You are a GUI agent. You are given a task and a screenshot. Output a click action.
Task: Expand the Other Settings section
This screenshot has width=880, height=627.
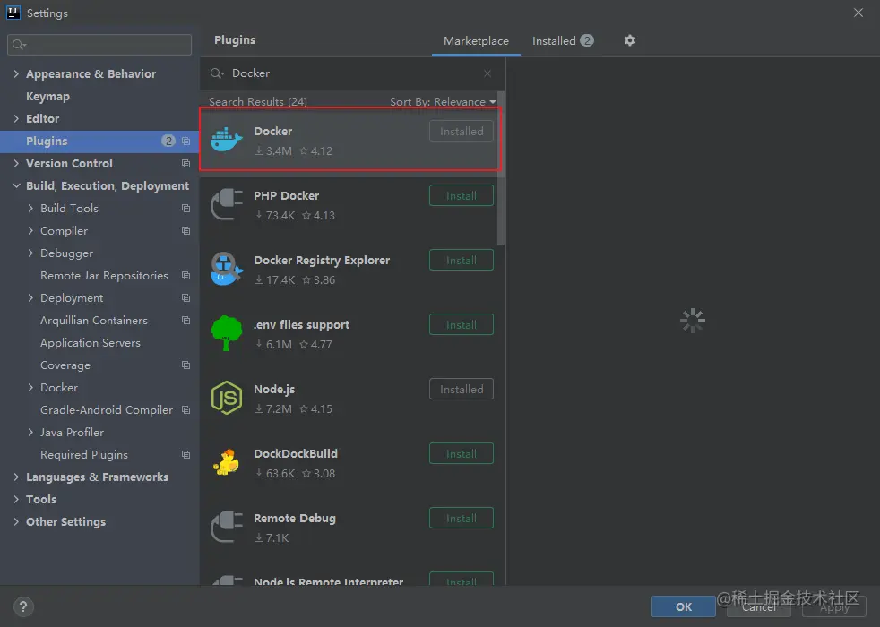click(16, 521)
